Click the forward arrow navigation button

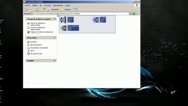coord(37,9)
